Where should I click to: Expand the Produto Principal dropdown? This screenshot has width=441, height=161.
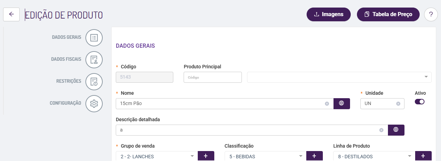tap(426, 77)
